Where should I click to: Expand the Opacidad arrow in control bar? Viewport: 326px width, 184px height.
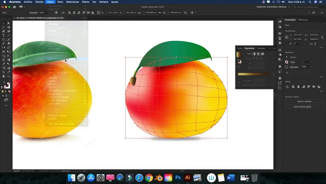(50, 13)
